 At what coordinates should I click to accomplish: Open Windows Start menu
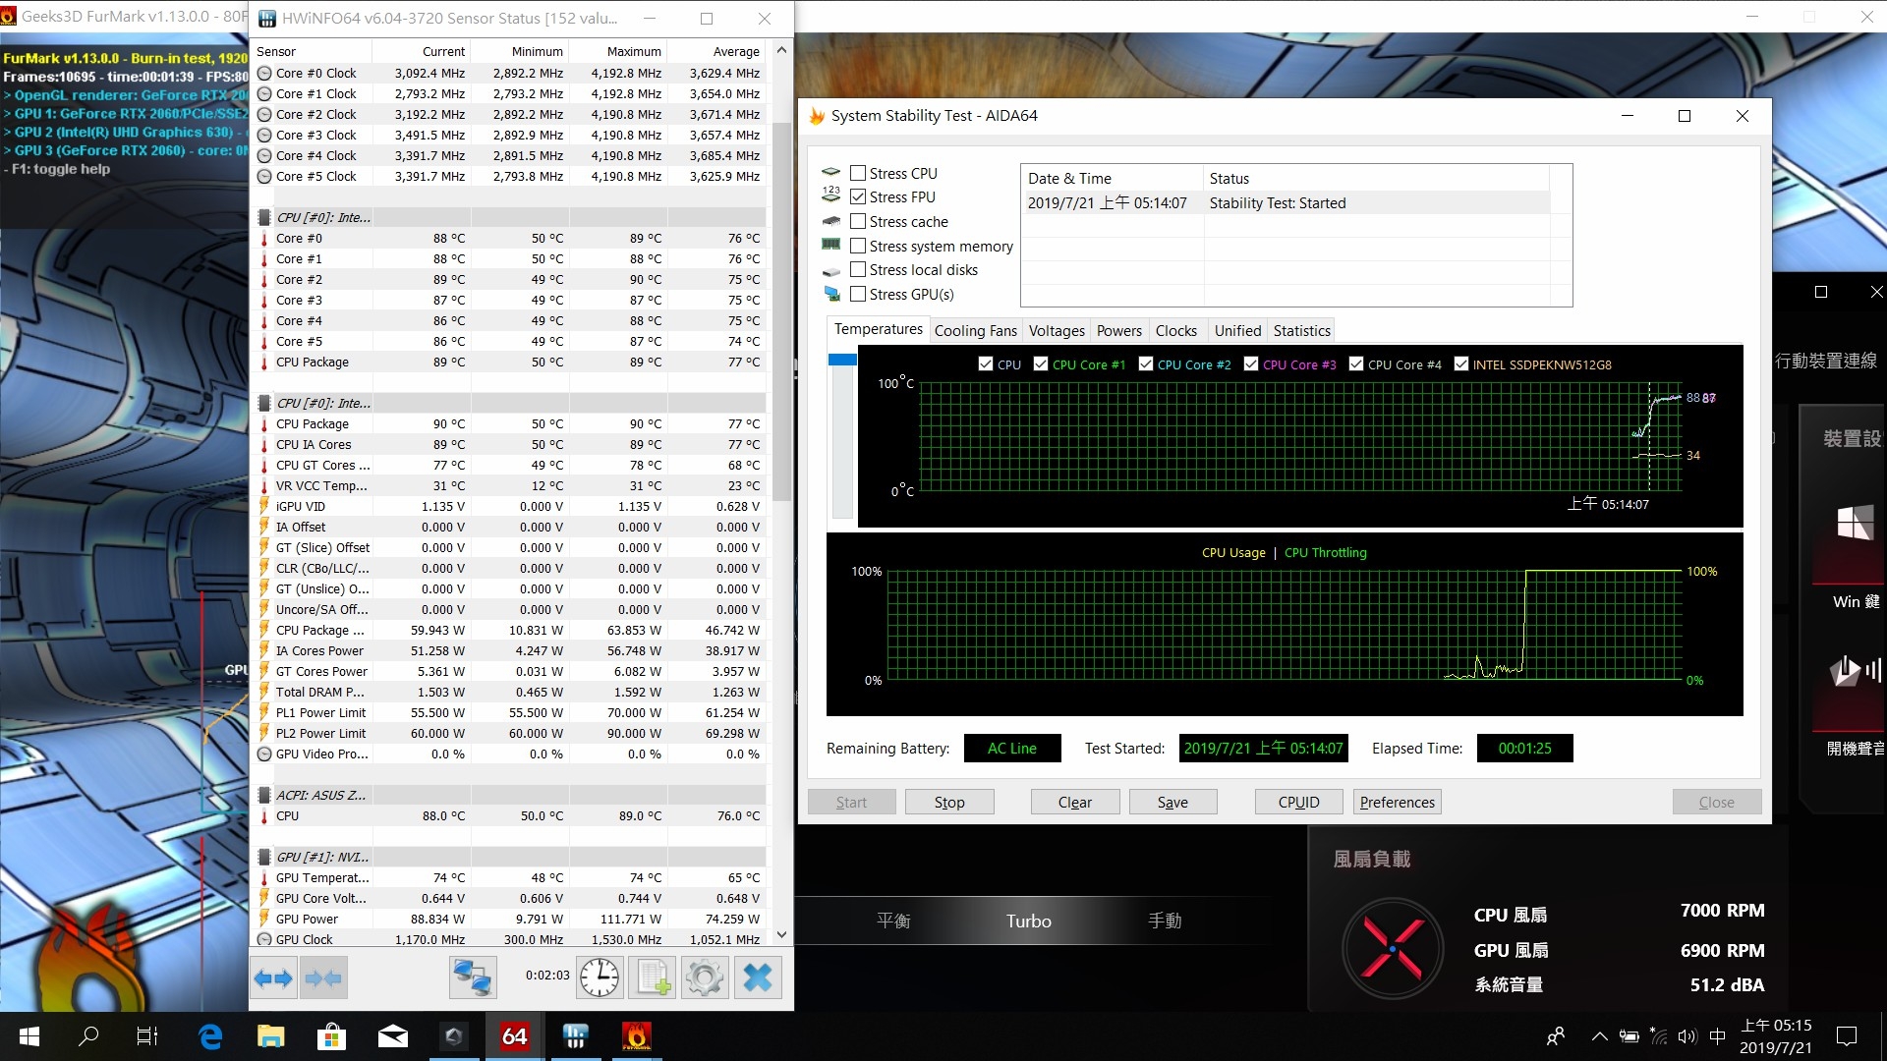[x=29, y=1036]
